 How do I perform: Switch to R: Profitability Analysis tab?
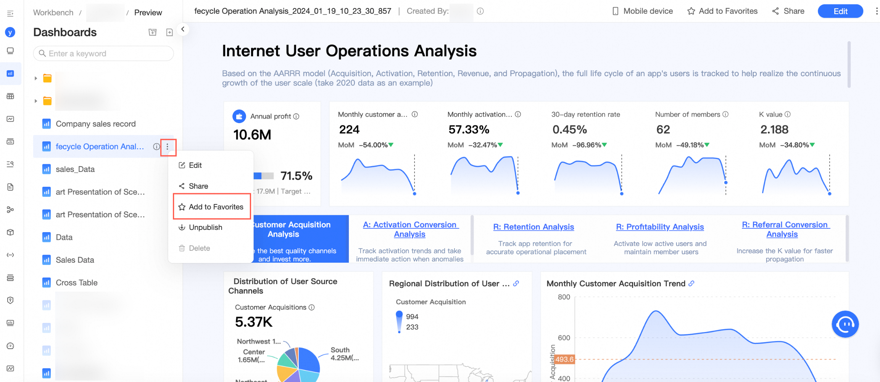point(660,227)
